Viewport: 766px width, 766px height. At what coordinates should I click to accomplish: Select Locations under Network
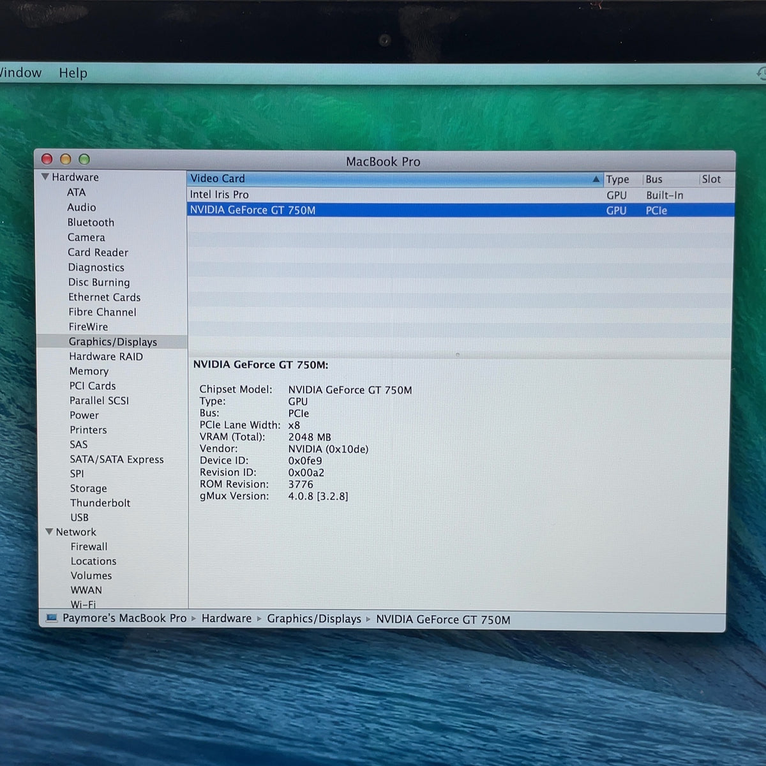point(93,561)
